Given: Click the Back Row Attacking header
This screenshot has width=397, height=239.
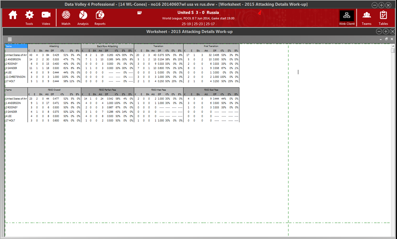Looking at the screenshot, I should (x=108, y=46).
